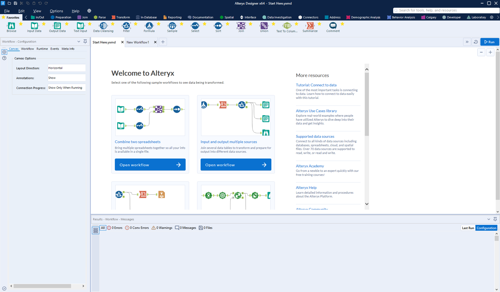This screenshot has width=500, height=292.
Task: Add a new workflow tab with plus
Action: click(163, 42)
